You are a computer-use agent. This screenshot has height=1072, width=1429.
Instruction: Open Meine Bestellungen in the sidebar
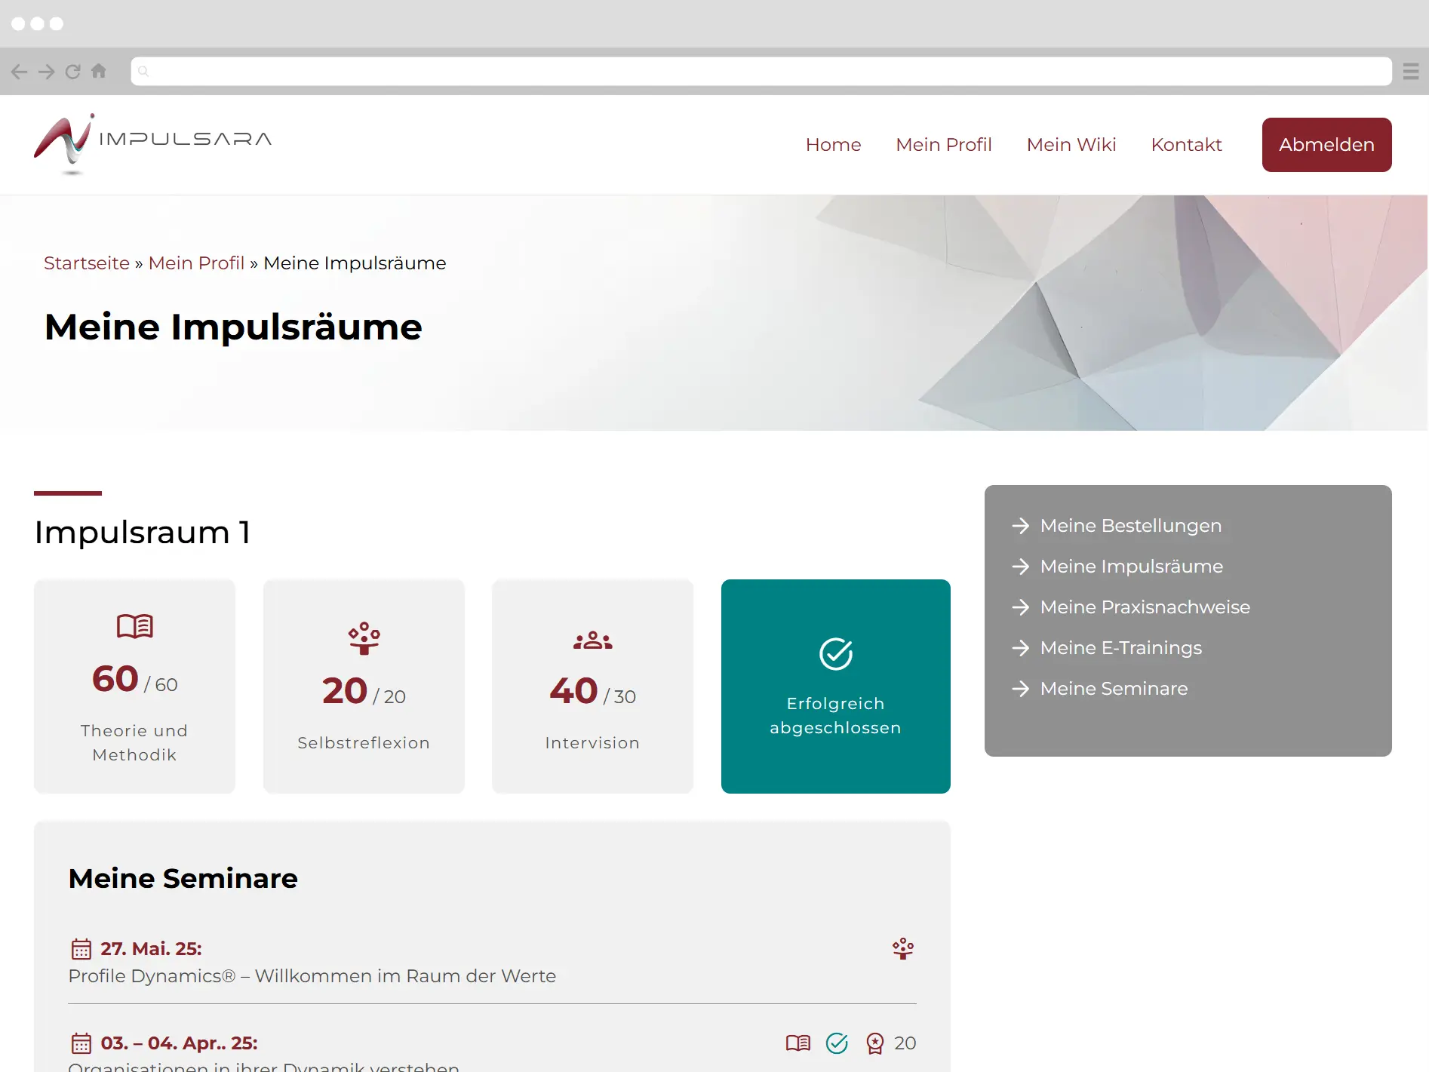click(1130, 526)
